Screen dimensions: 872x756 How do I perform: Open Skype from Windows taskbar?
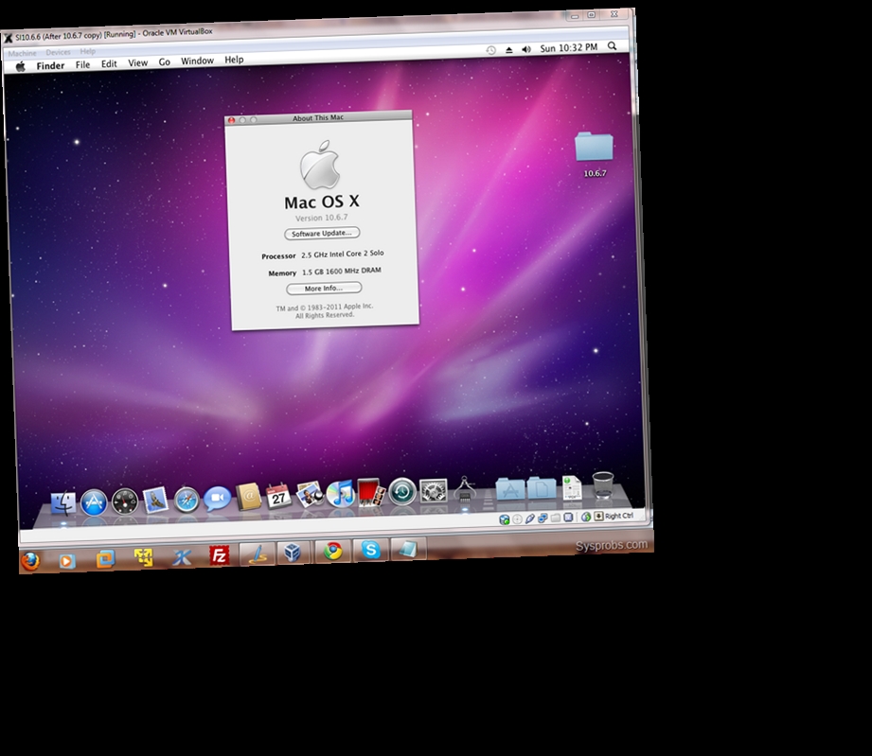pos(371,550)
